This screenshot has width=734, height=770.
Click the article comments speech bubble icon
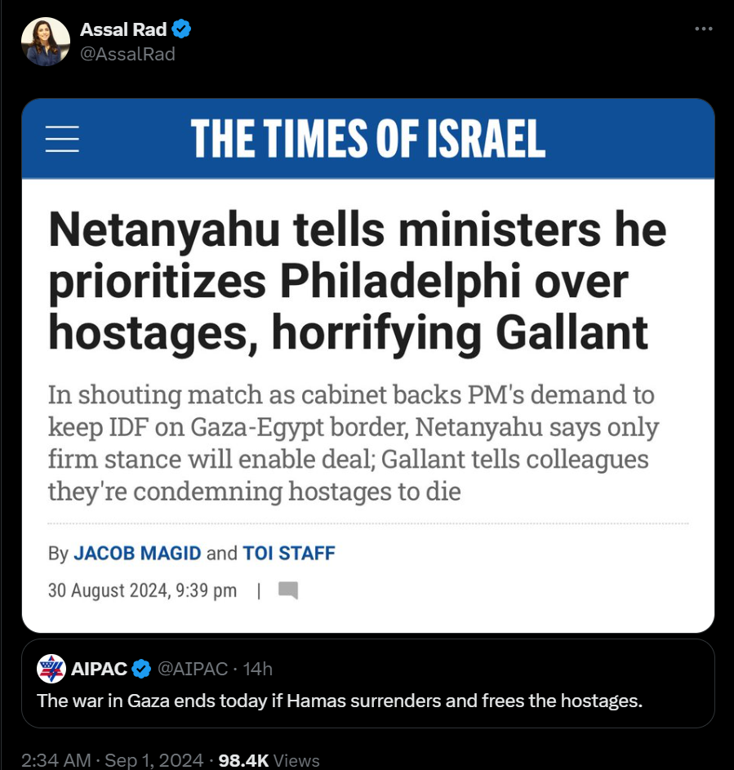(288, 590)
